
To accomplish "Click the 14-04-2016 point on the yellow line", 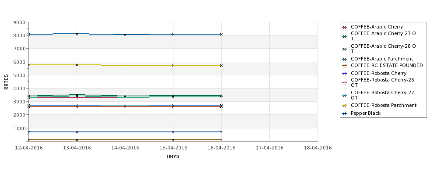I will pos(125,65).
